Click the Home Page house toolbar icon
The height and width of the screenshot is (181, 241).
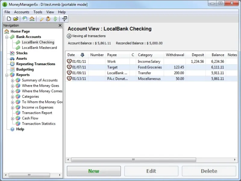point(32,19)
